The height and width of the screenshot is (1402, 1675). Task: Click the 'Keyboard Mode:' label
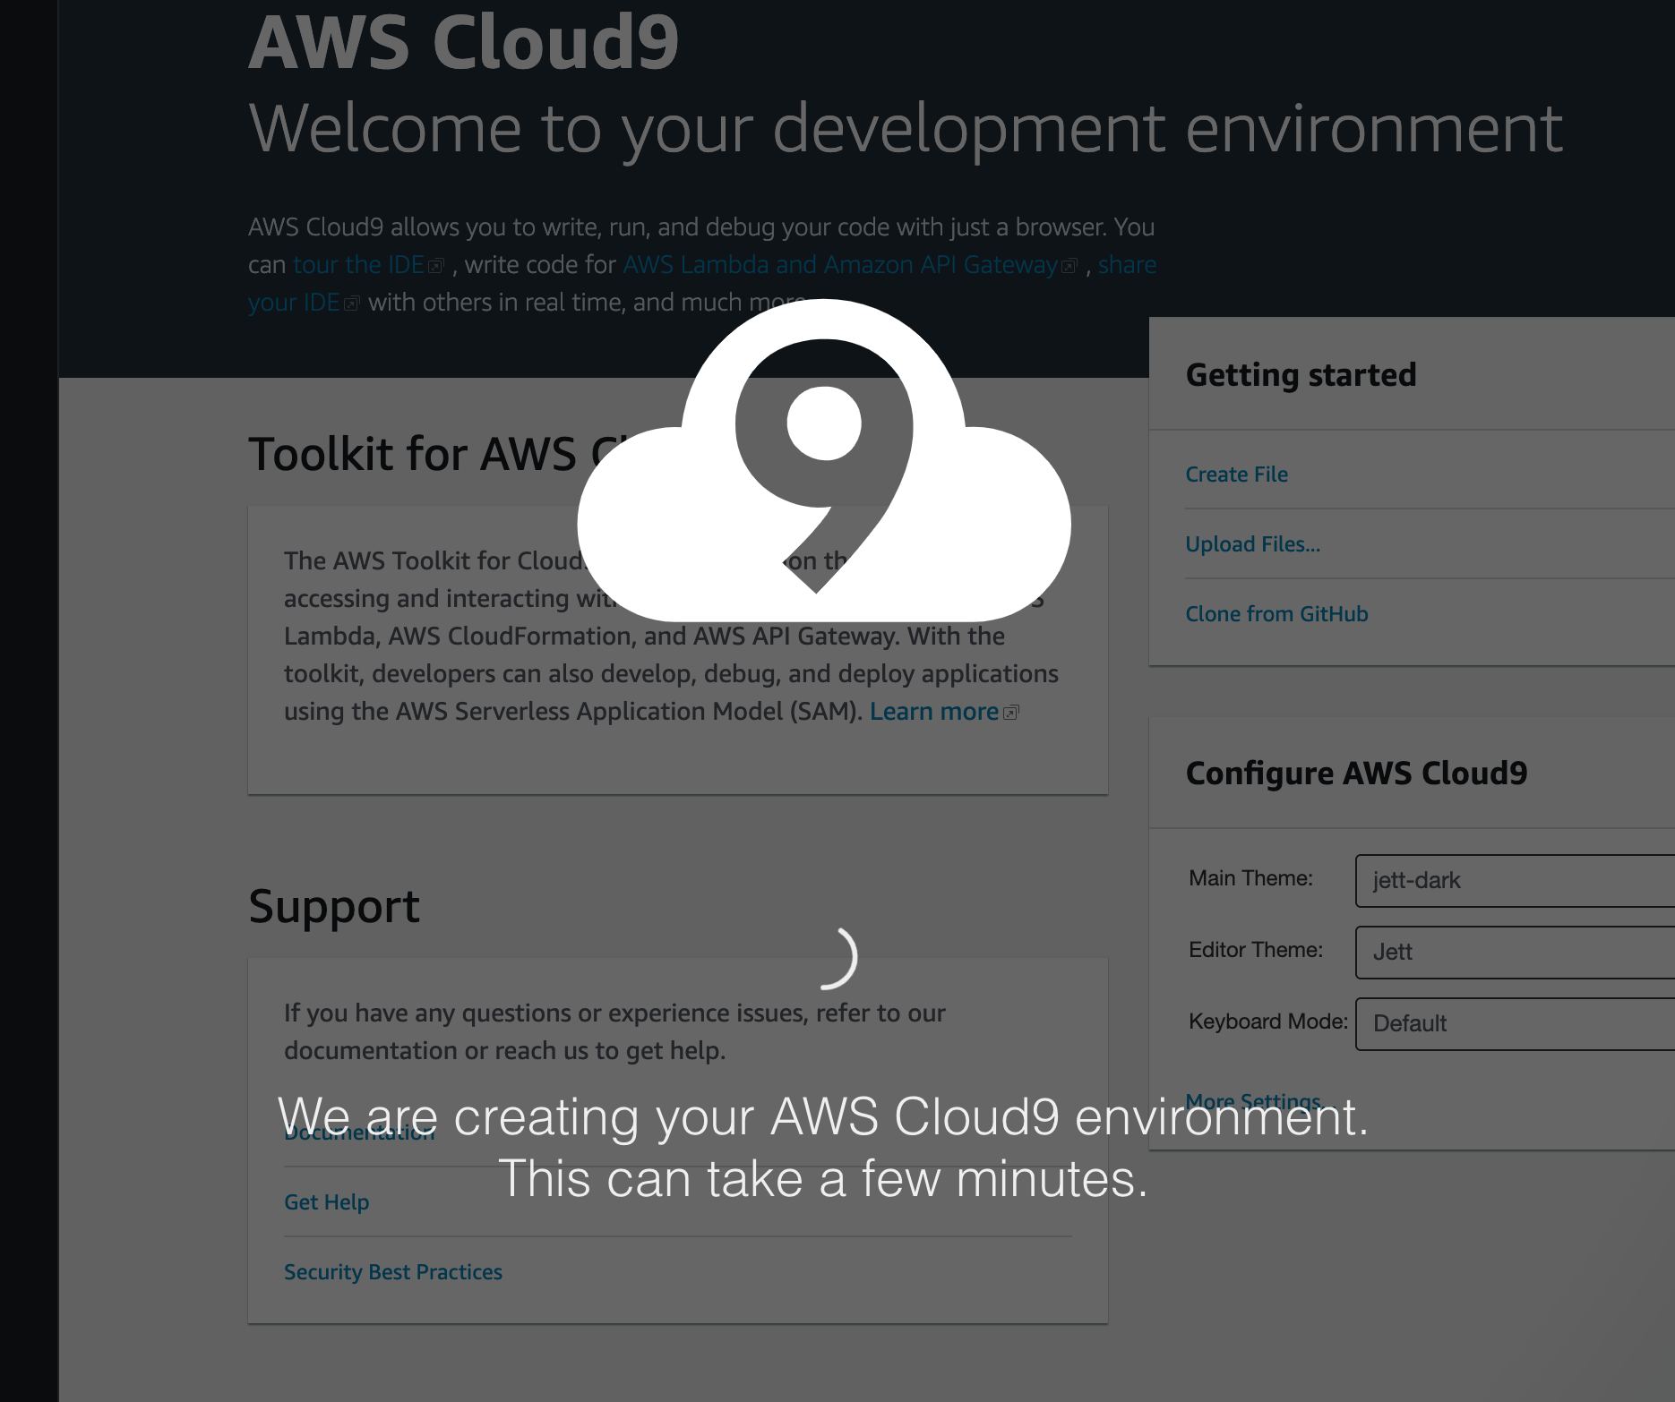point(1268,1022)
